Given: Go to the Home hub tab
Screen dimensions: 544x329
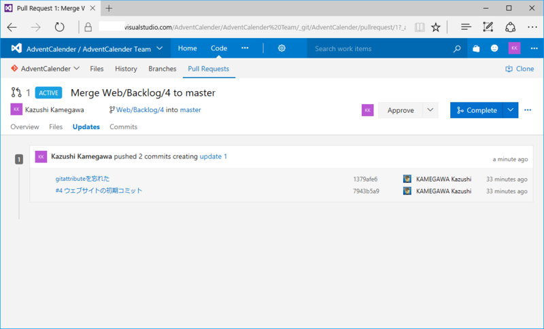Looking at the screenshot, I should click(188, 48).
